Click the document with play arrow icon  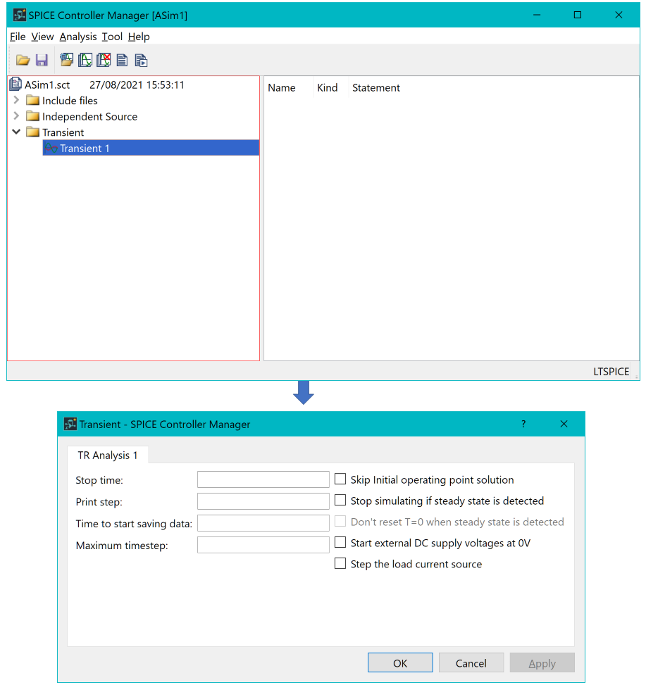click(x=141, y=61)
